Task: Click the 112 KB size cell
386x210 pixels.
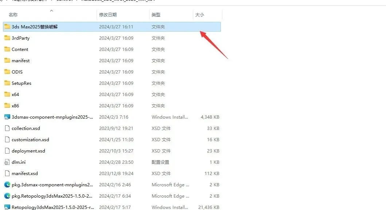Action: 212,174
